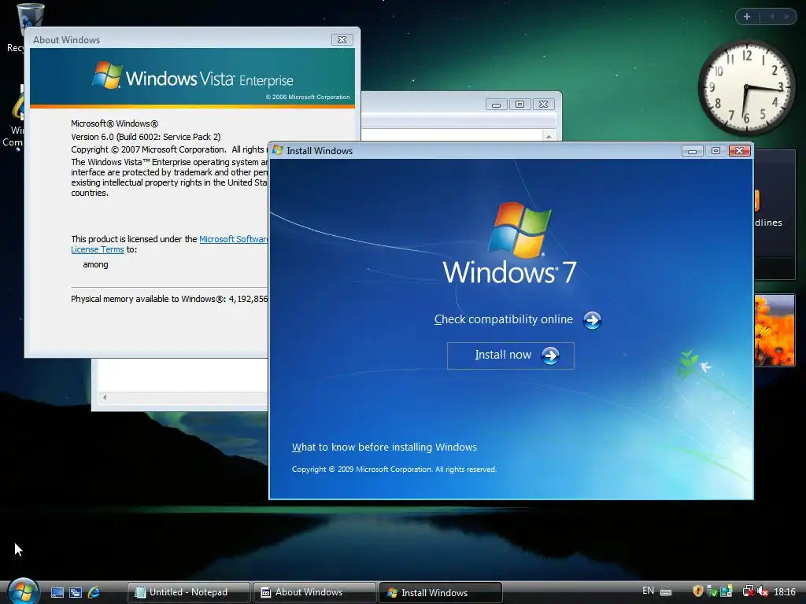Open the Feed Headlines gadget
The width and height of the screenshot is (806, 604).
pyautogui.click(x=775, y=215)
